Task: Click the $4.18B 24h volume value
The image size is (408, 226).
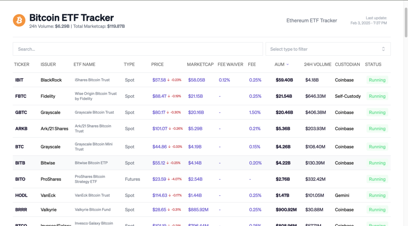Action: pos(312,80)
